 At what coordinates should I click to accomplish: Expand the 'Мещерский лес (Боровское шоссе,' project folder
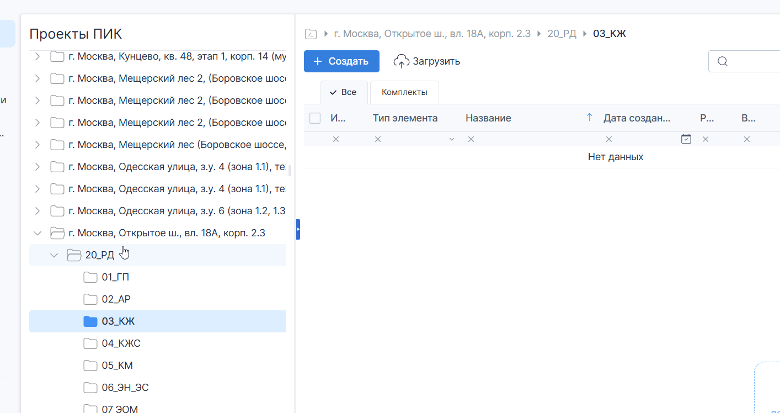(x=37, y=145)
